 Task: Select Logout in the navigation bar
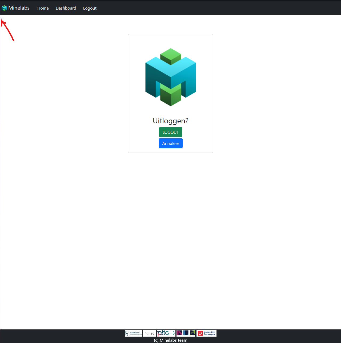[90, 8]
